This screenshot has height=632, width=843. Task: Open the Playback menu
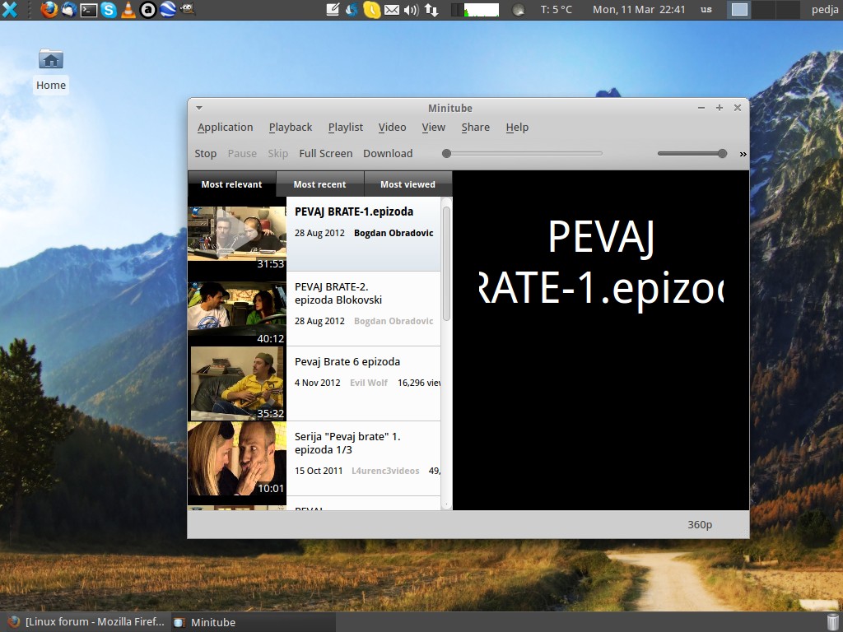290,128
